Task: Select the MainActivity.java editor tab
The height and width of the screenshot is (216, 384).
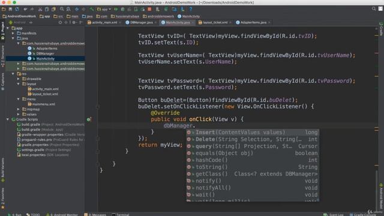Action: click(178, 22)
